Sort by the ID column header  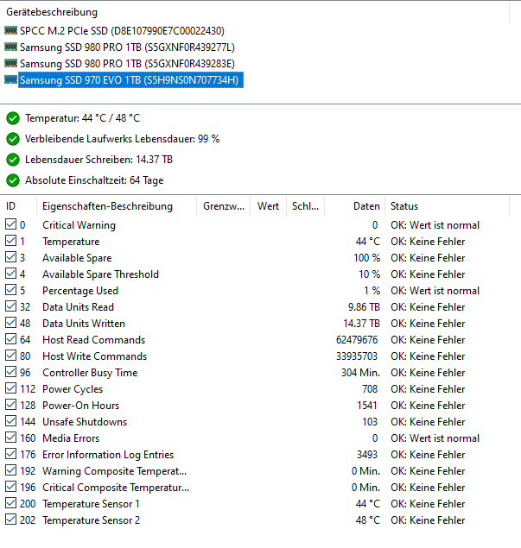(18, 206)
